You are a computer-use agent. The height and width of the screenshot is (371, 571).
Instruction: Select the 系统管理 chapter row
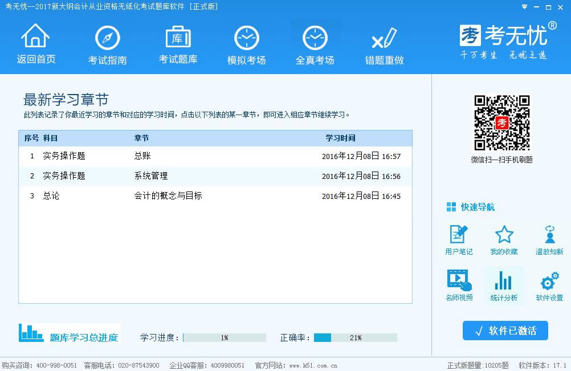(x=215, y=176)
